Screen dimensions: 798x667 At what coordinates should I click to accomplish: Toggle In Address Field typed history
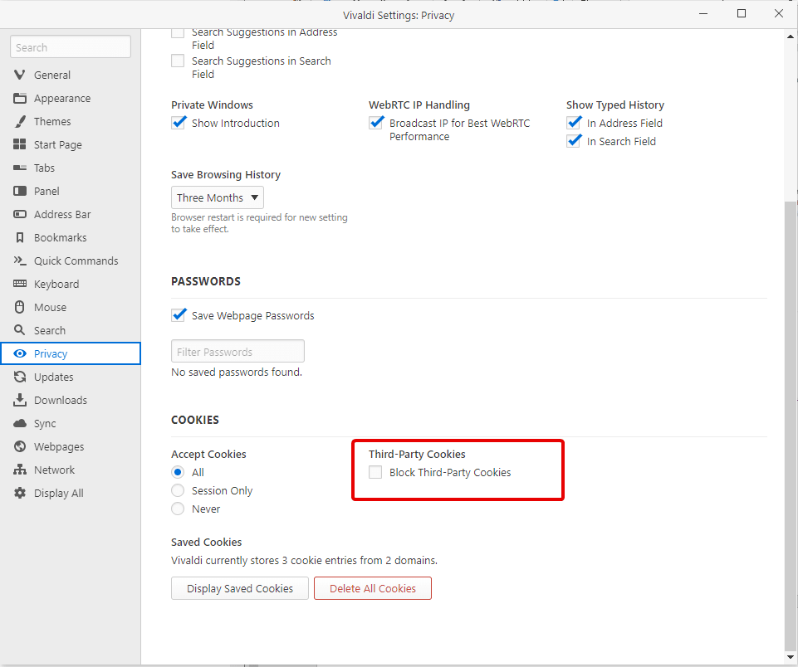pos(574,123)
